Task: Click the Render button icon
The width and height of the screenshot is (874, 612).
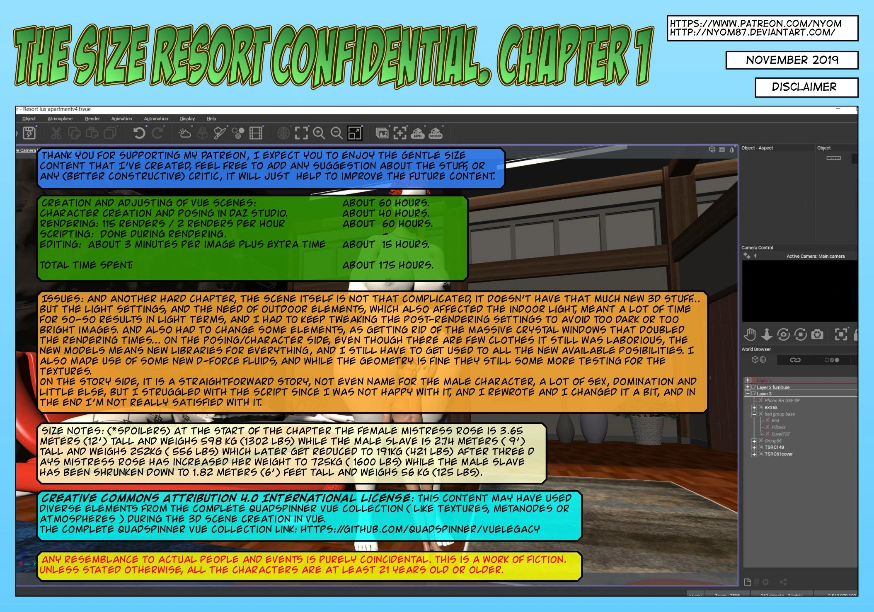Action: [x=435, y=133]
